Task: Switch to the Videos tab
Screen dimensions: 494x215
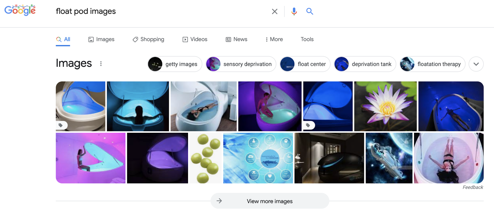Action: click(195, 39)
